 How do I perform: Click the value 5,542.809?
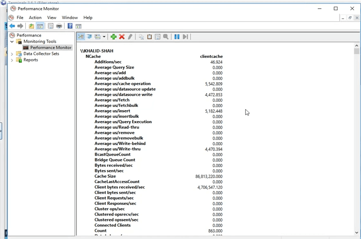(214, 84)
